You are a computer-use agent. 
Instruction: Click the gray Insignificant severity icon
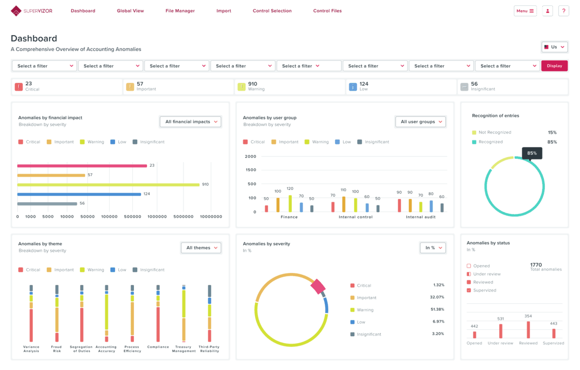tap(464, 87)
